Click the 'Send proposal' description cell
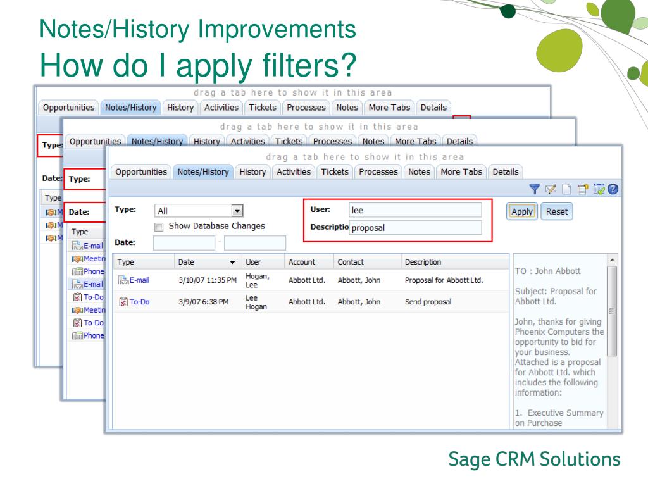Viewport: 648px width, 486px height. click(x=428, y=302)
